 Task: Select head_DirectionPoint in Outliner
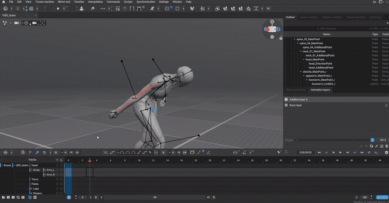click(x=320, y=64)
